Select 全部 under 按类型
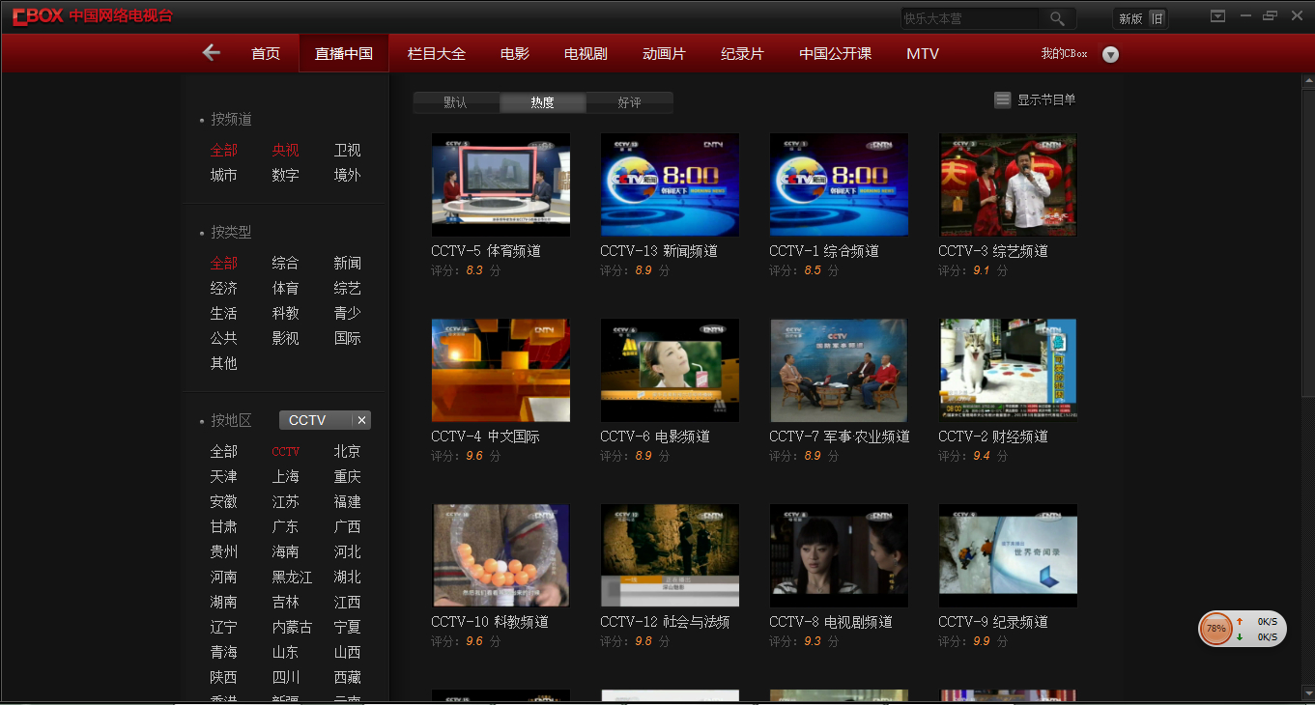Image resolution: width=1315 pixels, height=705 pixels. 223,263
